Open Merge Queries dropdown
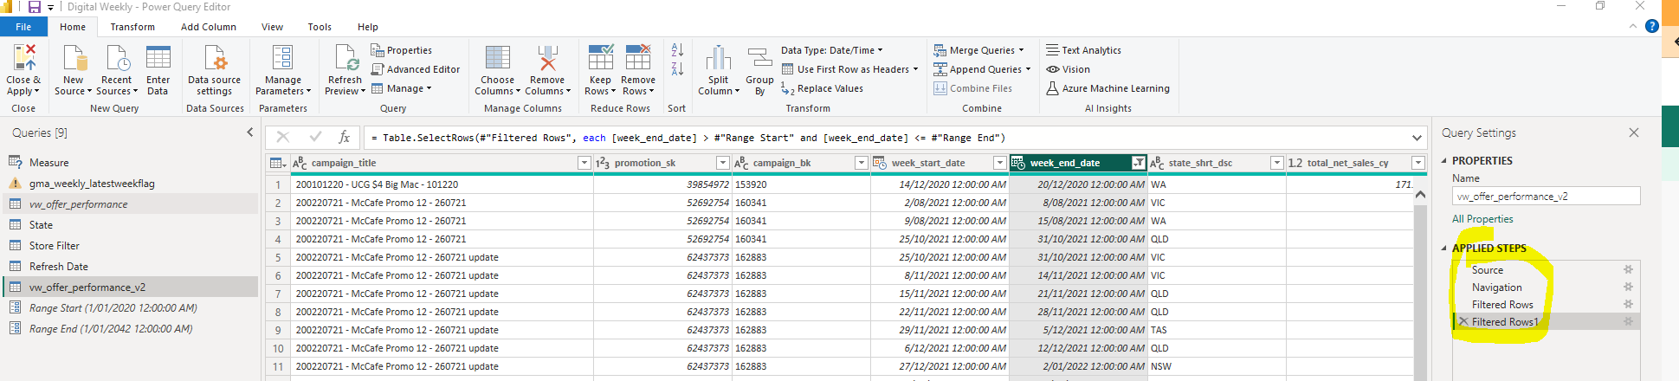Image resolution: width=1679 pixels, height=381 pixels. coord(978,50)
